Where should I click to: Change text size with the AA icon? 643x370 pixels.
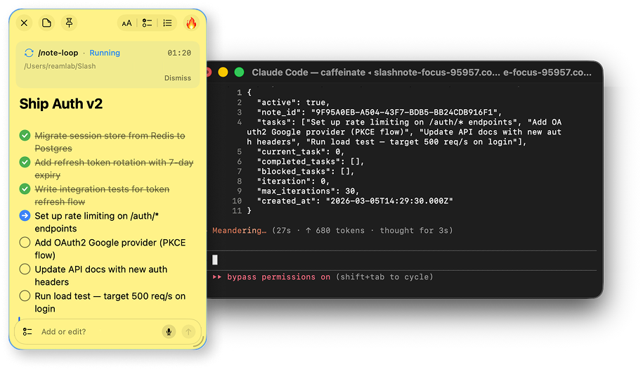[126, 23]
